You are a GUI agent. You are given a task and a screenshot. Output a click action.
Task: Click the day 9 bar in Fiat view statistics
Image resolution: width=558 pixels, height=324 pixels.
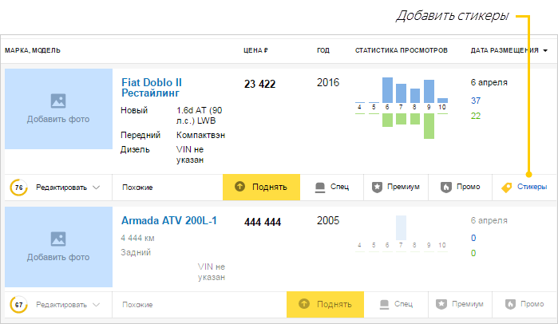click(x=429, y=92)
